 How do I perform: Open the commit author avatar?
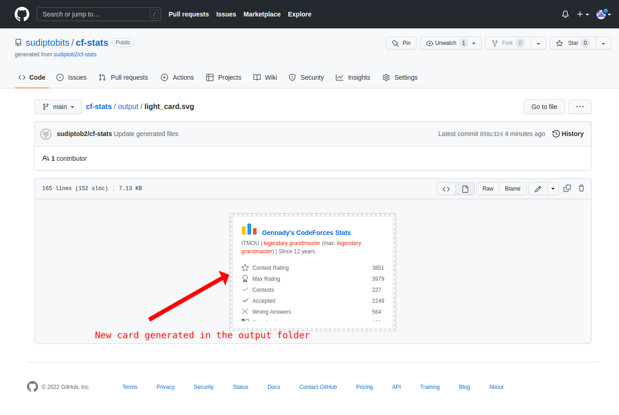pyautogui.click(x=46, y=134)
